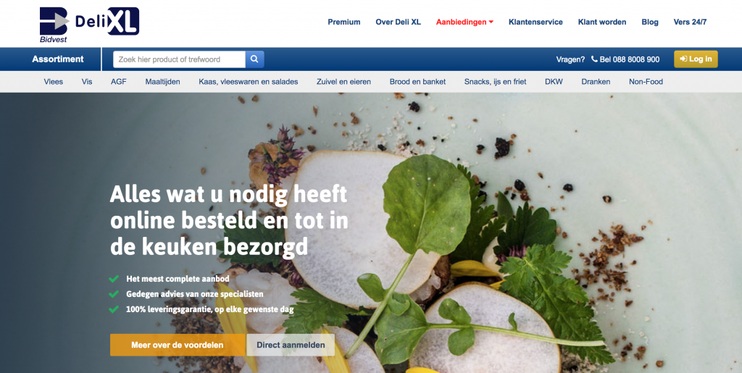Click the checkmark beside Gedegen advies

[x=114, y=294]
